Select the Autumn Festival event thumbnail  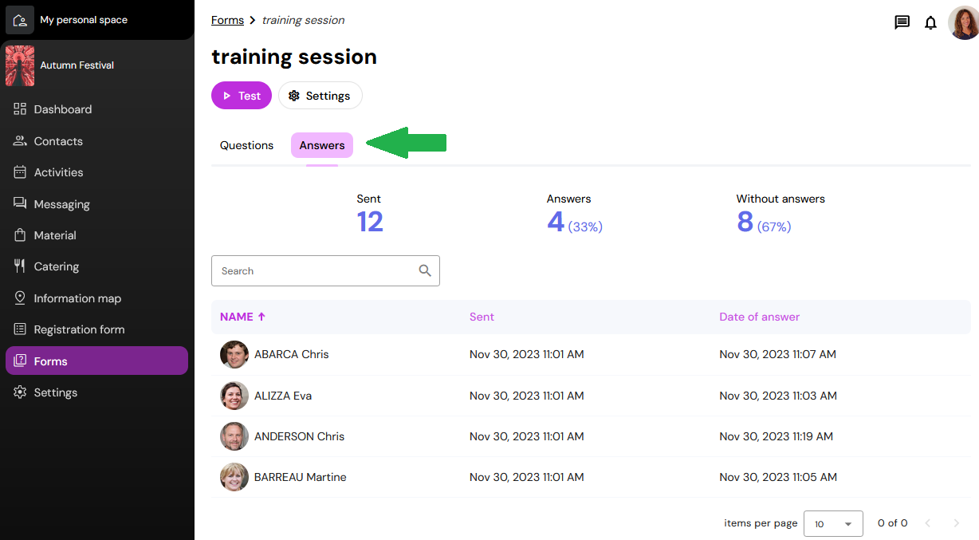pyautogui.click(x=20, y=65)
